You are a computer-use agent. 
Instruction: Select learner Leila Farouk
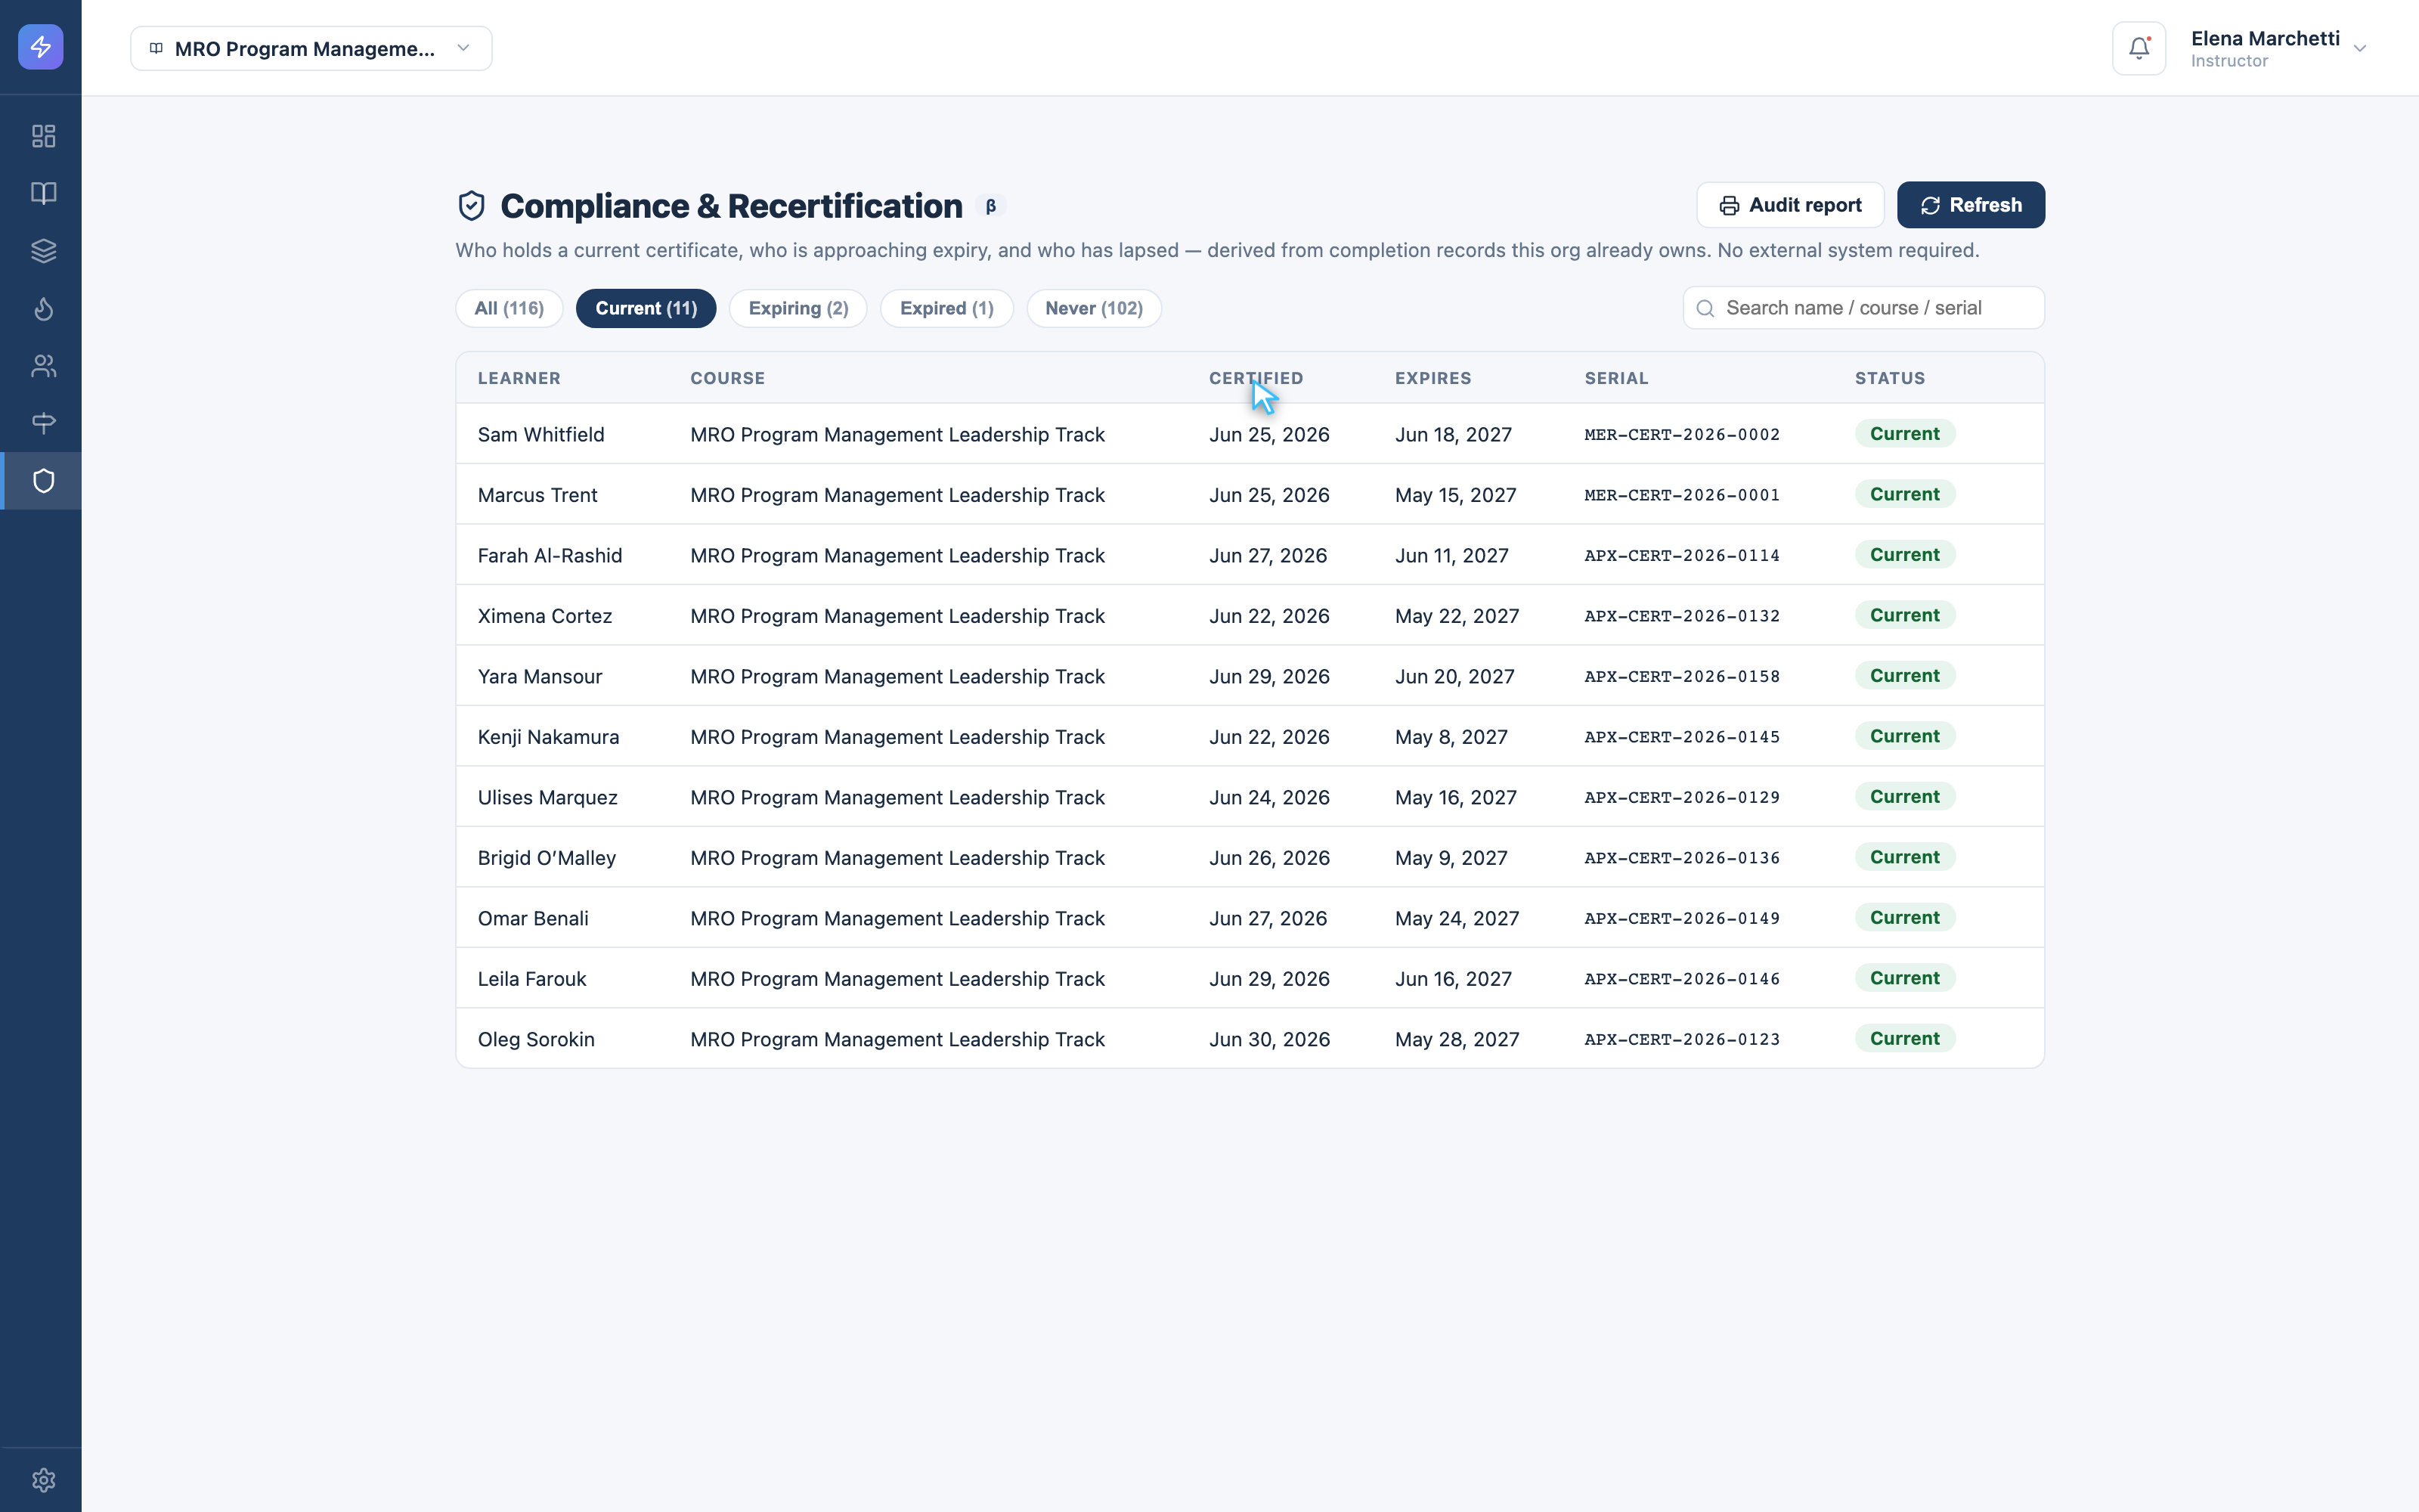531,979
